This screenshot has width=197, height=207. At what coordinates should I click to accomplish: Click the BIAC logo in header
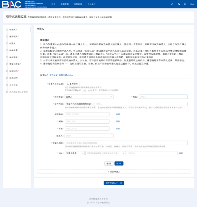pos(12,4)
